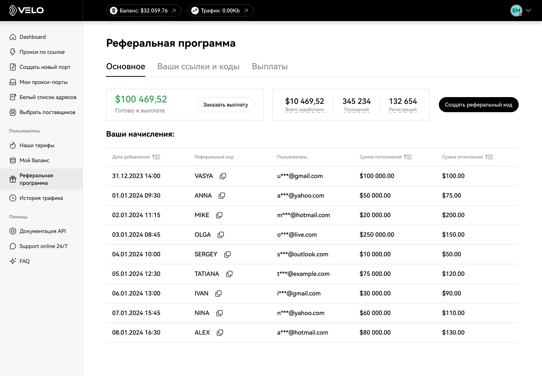Click the 345 234 visits figure
Image resolution: width=542 pixels, height=376 pixels.
356,101
